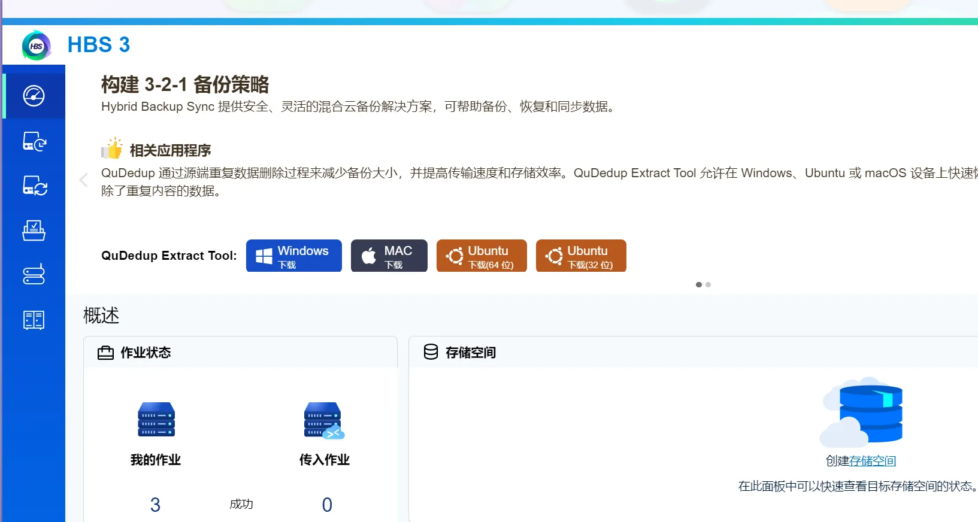Open Backup & Restore sidebar icon
Viewport: 978px width, 522px height.
click(x=34, y=141)
